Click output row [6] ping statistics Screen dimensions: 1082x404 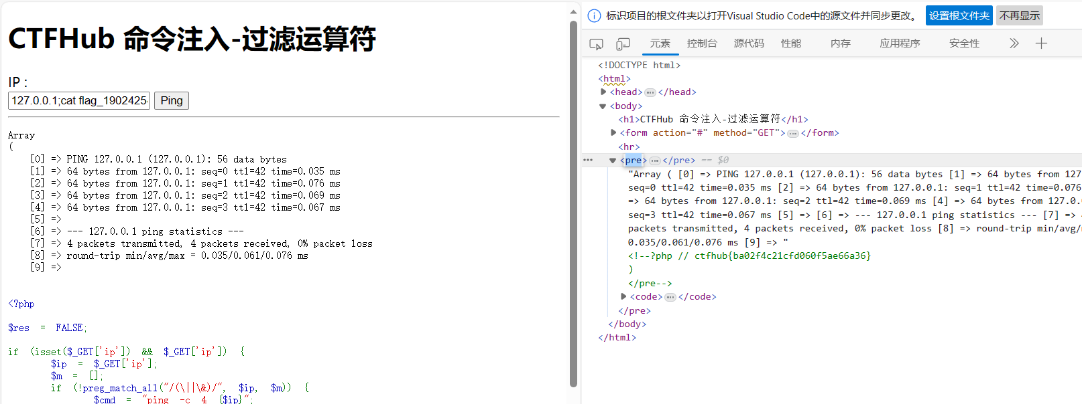(x=137, y=231)
